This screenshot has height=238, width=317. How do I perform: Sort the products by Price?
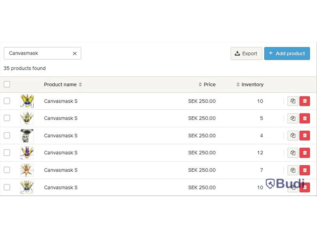(x=207, y=84)
